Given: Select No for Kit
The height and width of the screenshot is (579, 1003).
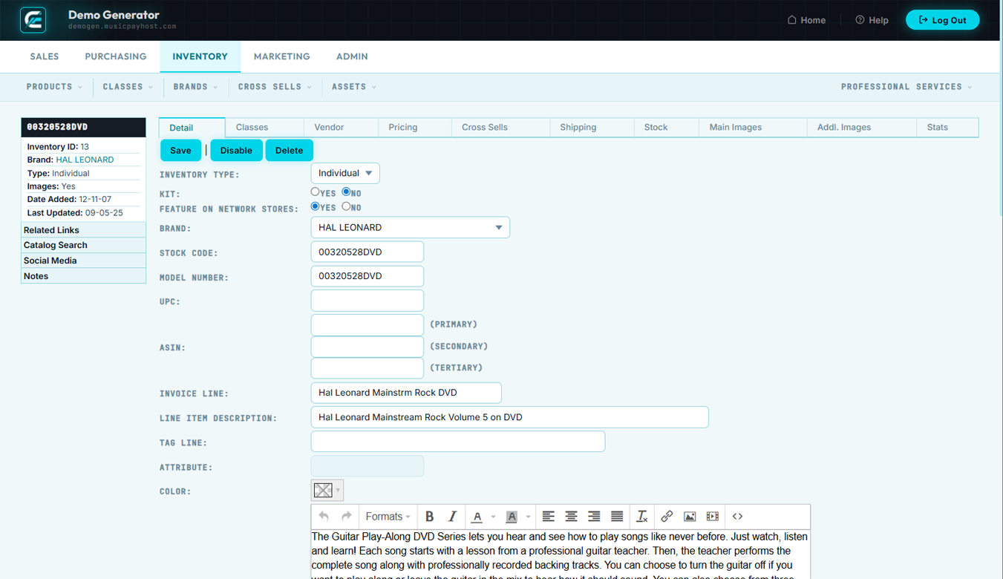Looking at the screenshot, I should pyautogui.click(x=346, y=192).
